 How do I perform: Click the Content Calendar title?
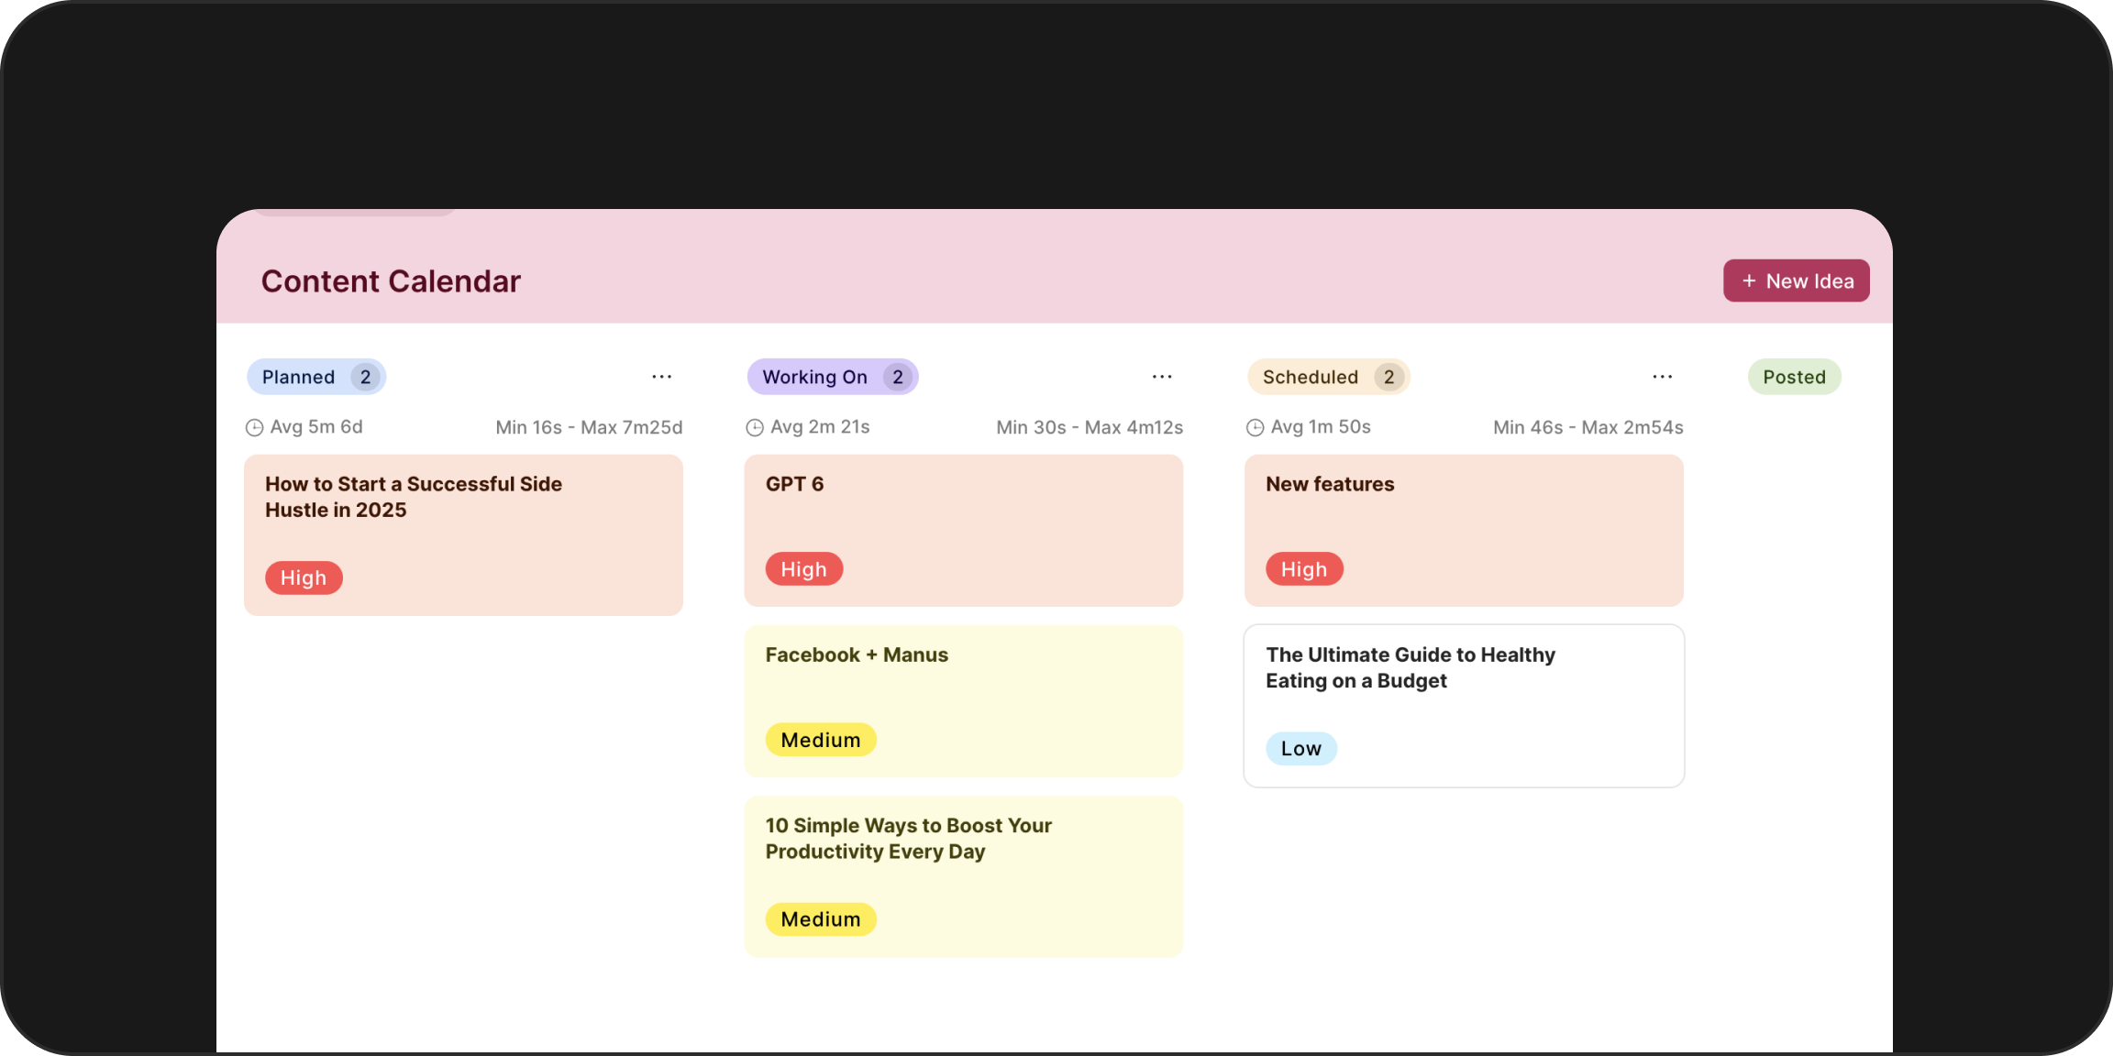pyautogui.click(x=391, y=281)
